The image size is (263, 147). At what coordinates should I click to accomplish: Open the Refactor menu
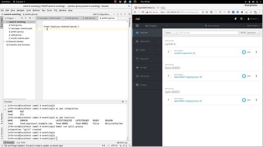click(37, 10)
